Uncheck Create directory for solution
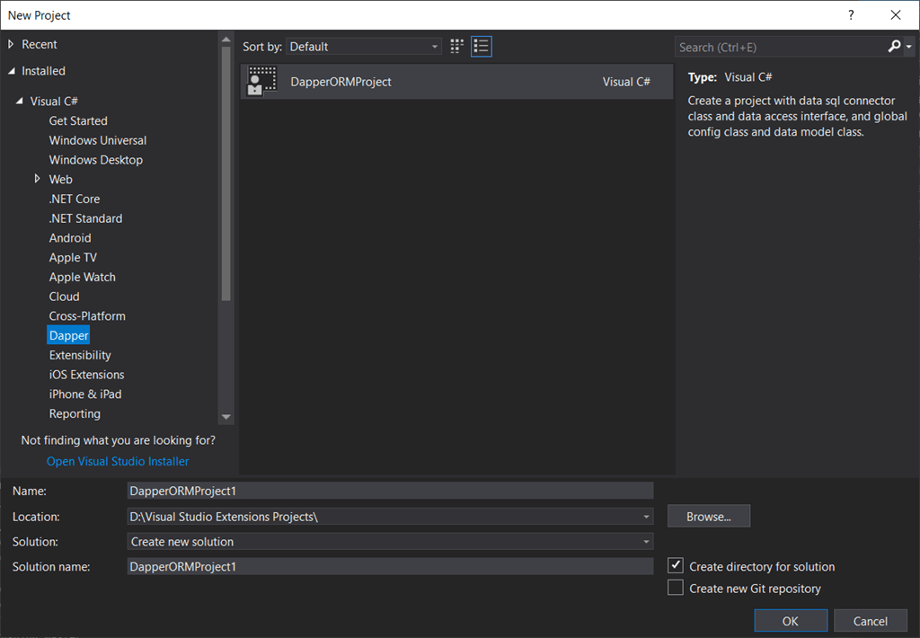 click(676, 565)
